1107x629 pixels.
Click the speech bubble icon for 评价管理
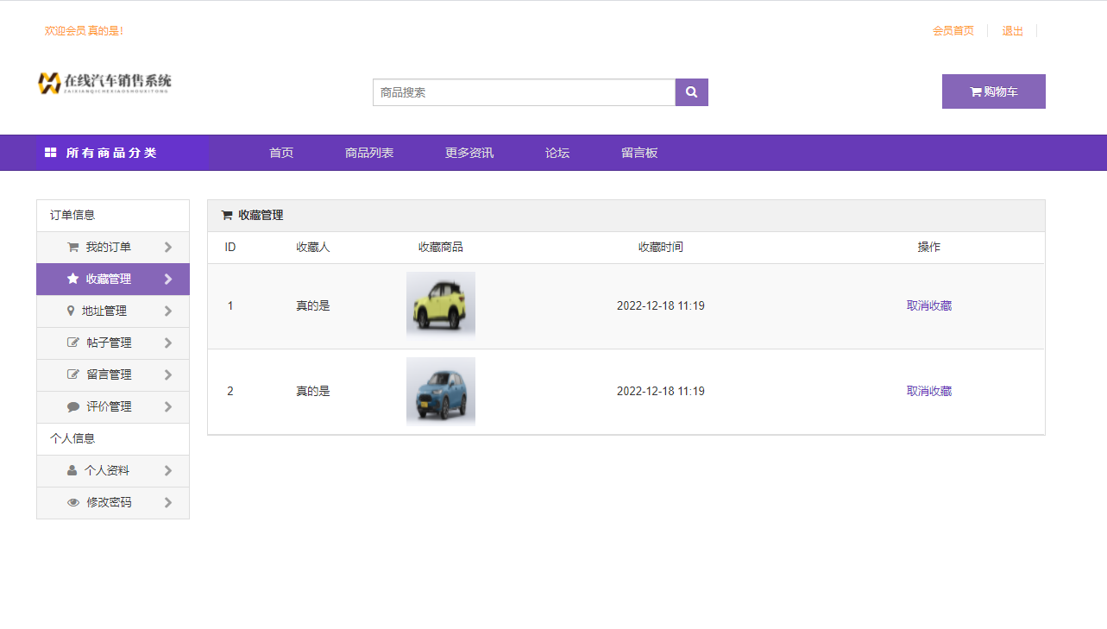click(73, 406)
